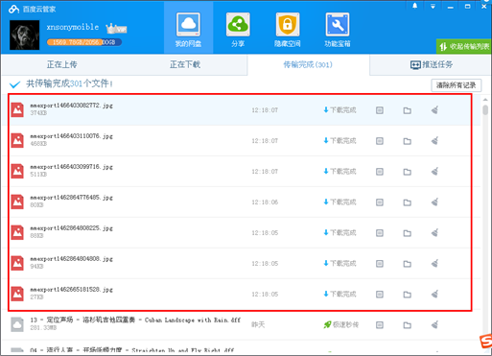Screen dimensions: 492x356
Task: Open folder for mmexport1462864808225.jpg
Action: (407, 233)
